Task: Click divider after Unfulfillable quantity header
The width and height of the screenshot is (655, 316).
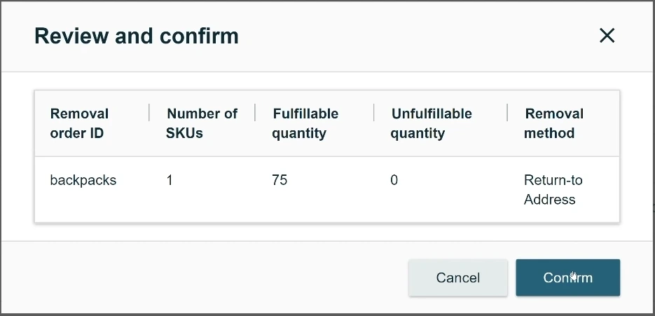Action: (x=507, y=114)
